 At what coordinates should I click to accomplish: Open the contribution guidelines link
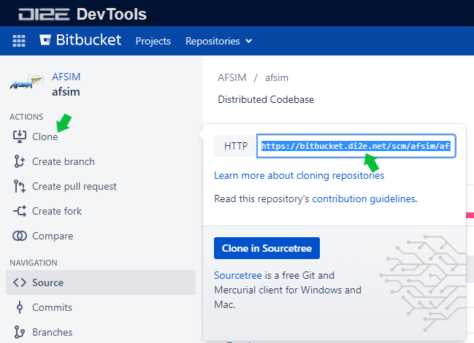[x=364, y=199]
